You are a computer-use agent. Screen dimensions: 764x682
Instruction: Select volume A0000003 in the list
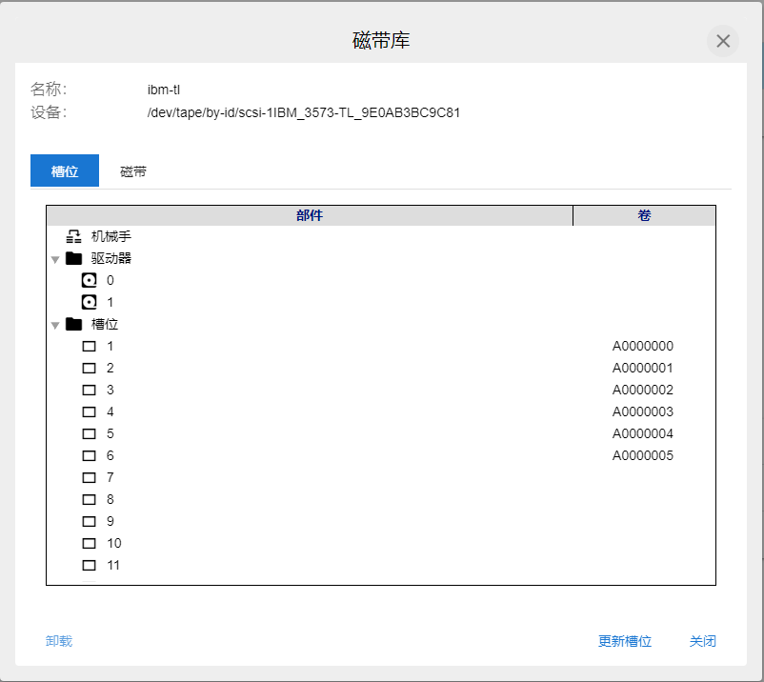(642, 412)
